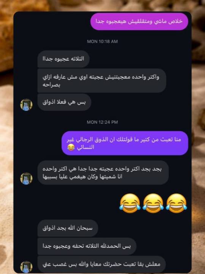
Task: Select the message starting "واكتر واحده معجبتنيش"
Action: (x=102, y=80)
